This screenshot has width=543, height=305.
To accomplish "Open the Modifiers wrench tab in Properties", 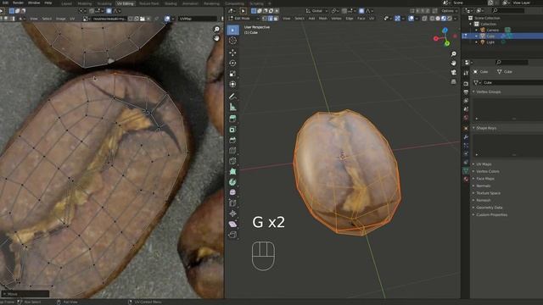I will click(x=466, y=137).
